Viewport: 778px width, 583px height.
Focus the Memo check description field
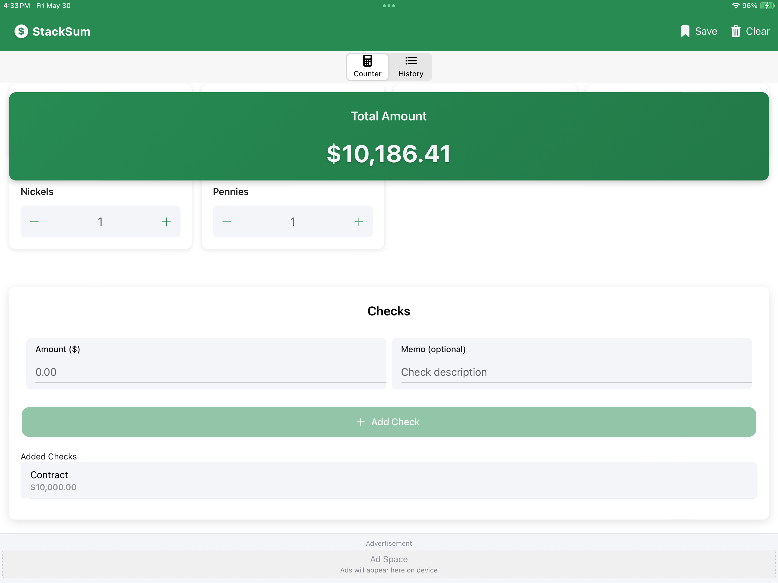click(572, 364)
